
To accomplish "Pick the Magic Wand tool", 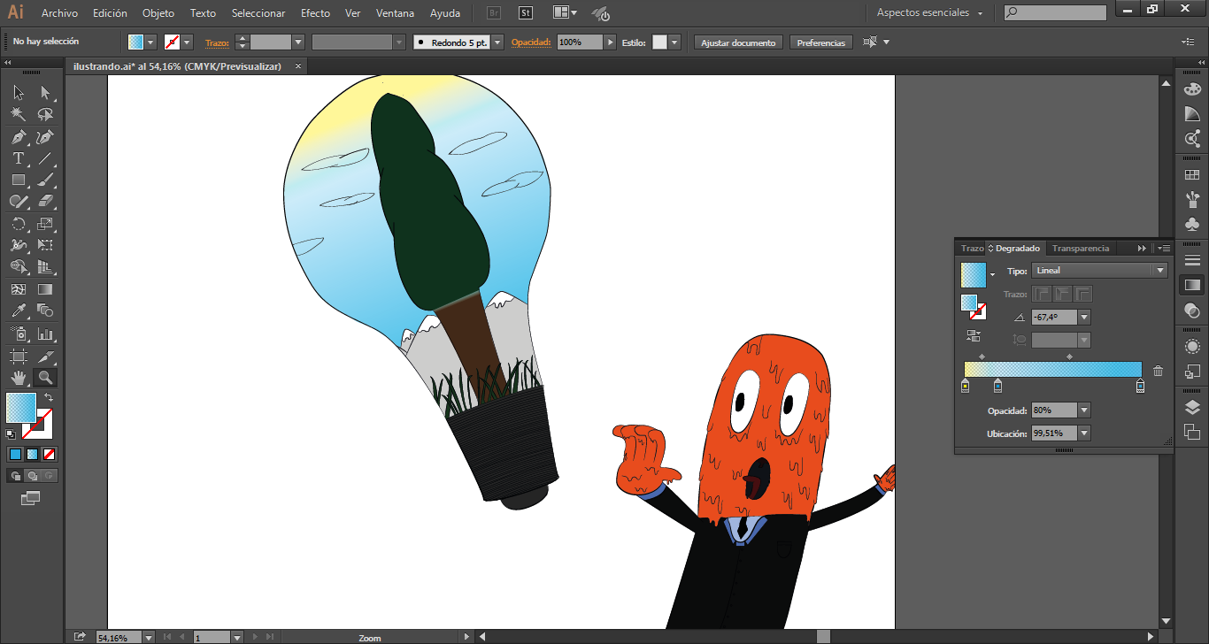I will [19, 115].
